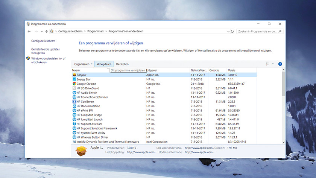This screenshot has height=178, width=316.
Task: Click the Bonjour program icon
Action: click(x=74, y=75)
